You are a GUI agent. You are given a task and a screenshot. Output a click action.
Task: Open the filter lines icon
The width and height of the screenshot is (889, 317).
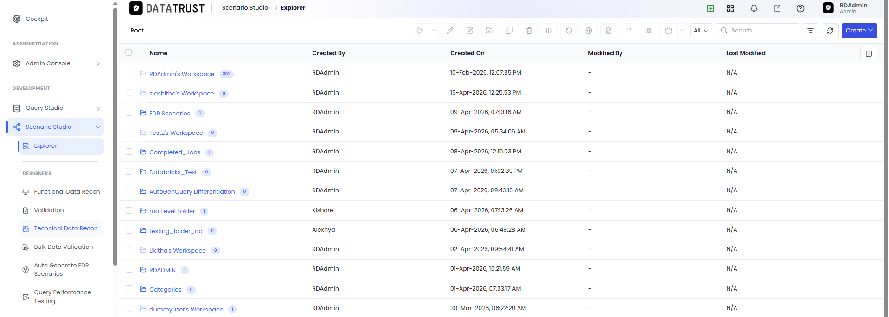[811, 31]
